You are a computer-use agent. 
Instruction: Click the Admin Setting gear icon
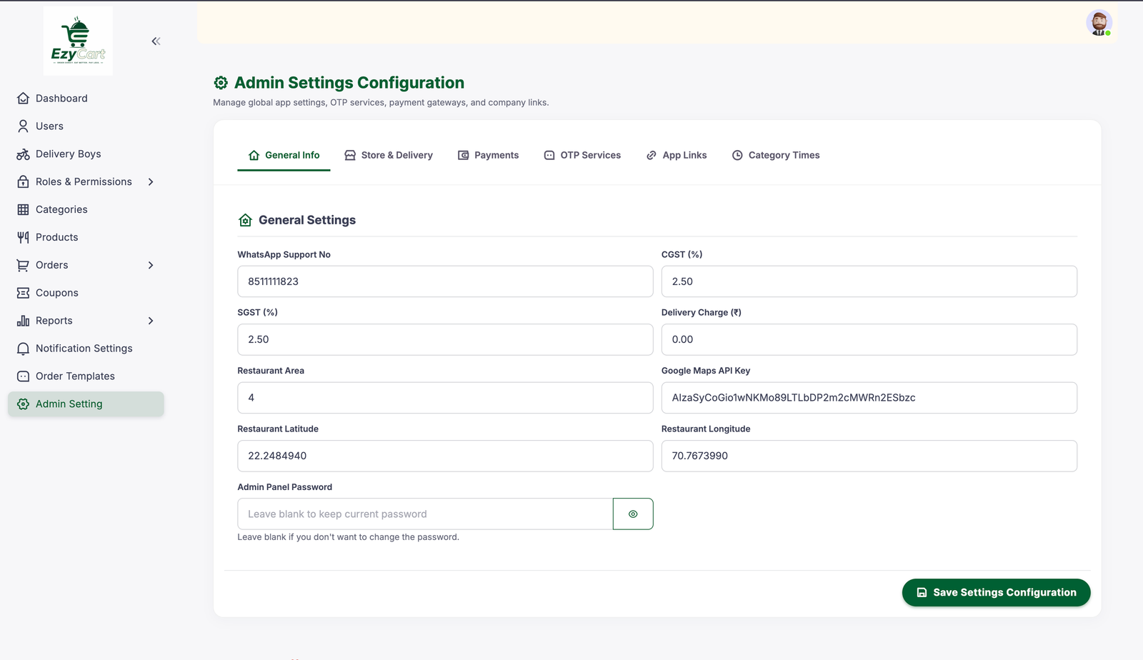coord(23,404)
